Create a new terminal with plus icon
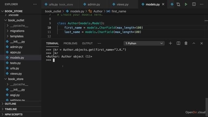Screen dimensions: 208x117 point(170,43)
